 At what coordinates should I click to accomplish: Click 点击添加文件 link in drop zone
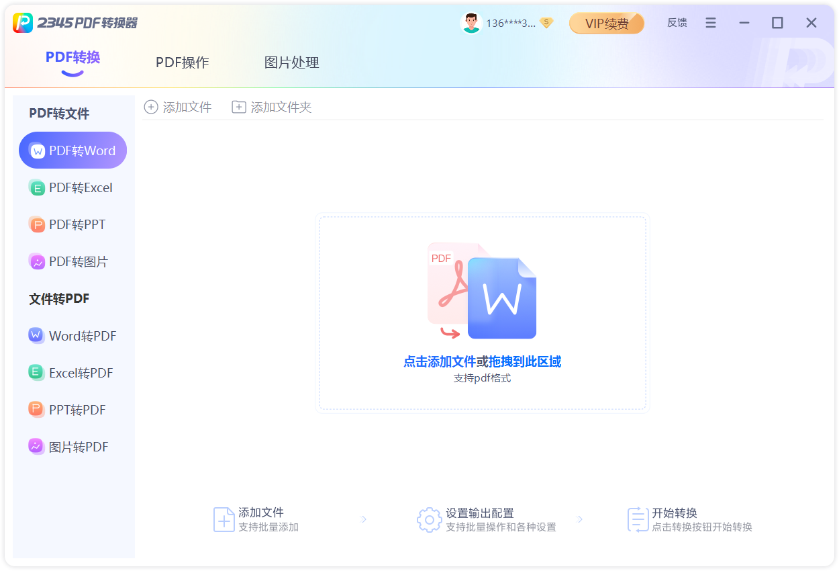click(x=439, y=361)
